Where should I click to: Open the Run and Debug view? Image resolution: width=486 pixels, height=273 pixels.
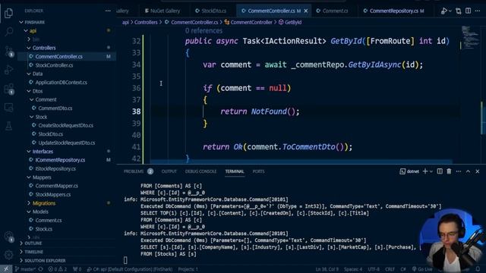point(8,70)
